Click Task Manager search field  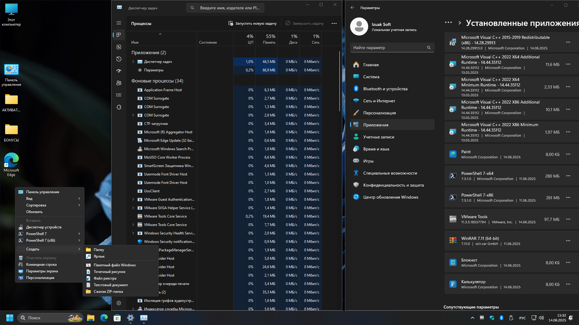pyautogui.click(x=225, y=8)
